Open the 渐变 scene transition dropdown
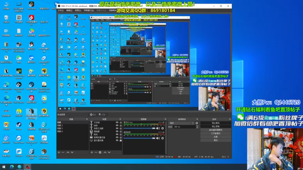Viewport: 303px width, 170px height. 181,123
